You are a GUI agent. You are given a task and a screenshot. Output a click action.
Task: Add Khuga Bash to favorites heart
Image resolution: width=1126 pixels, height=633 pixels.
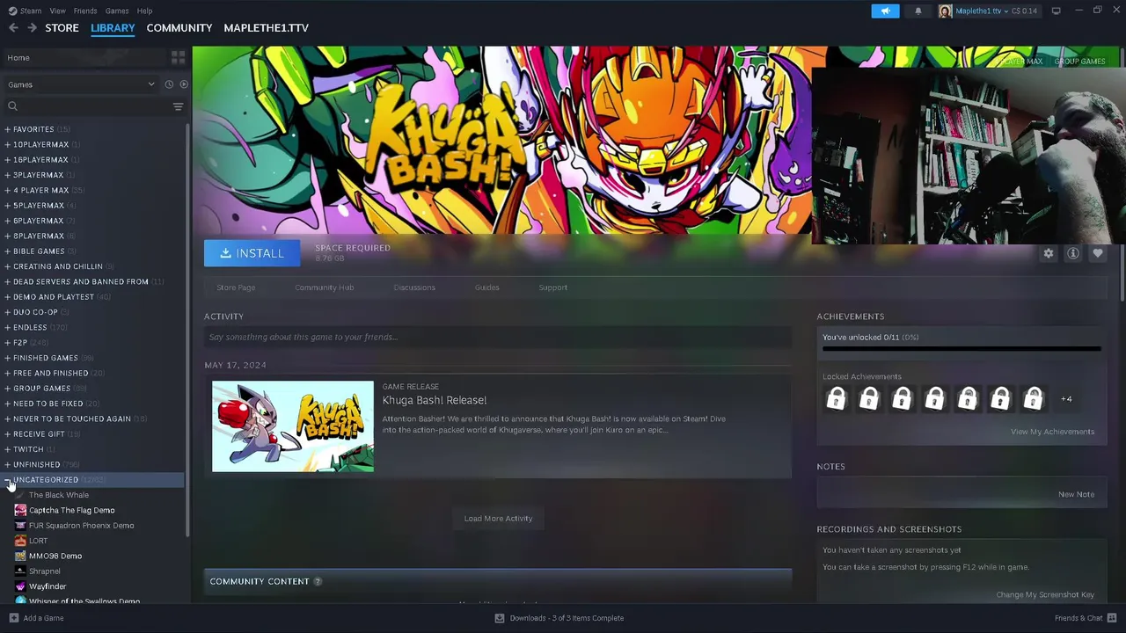[x=1098, y=253]
